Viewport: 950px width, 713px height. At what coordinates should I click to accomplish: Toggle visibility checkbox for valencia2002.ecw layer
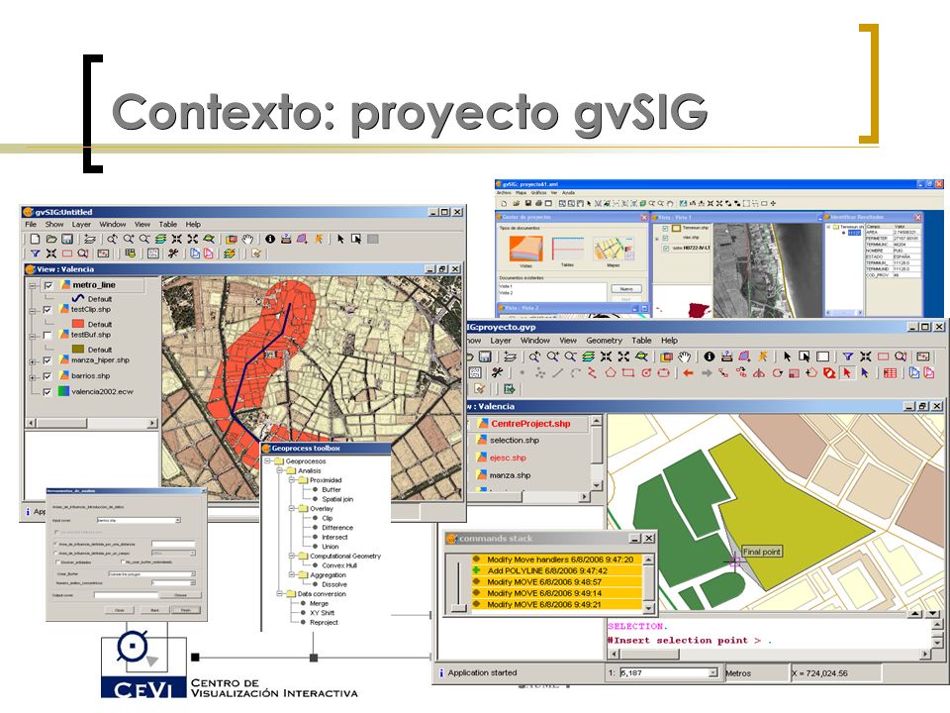click(x=47, y=392)
